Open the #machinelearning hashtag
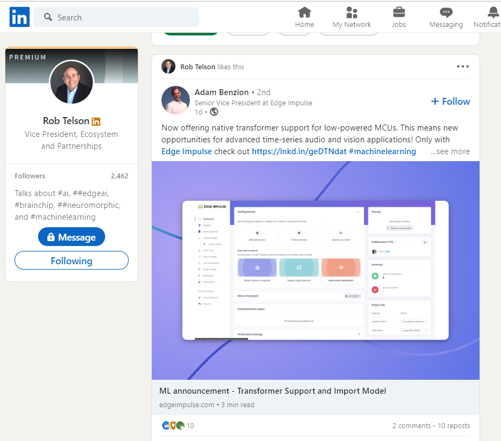This screenshot has height=441, width=501. [x=382, y=151]
